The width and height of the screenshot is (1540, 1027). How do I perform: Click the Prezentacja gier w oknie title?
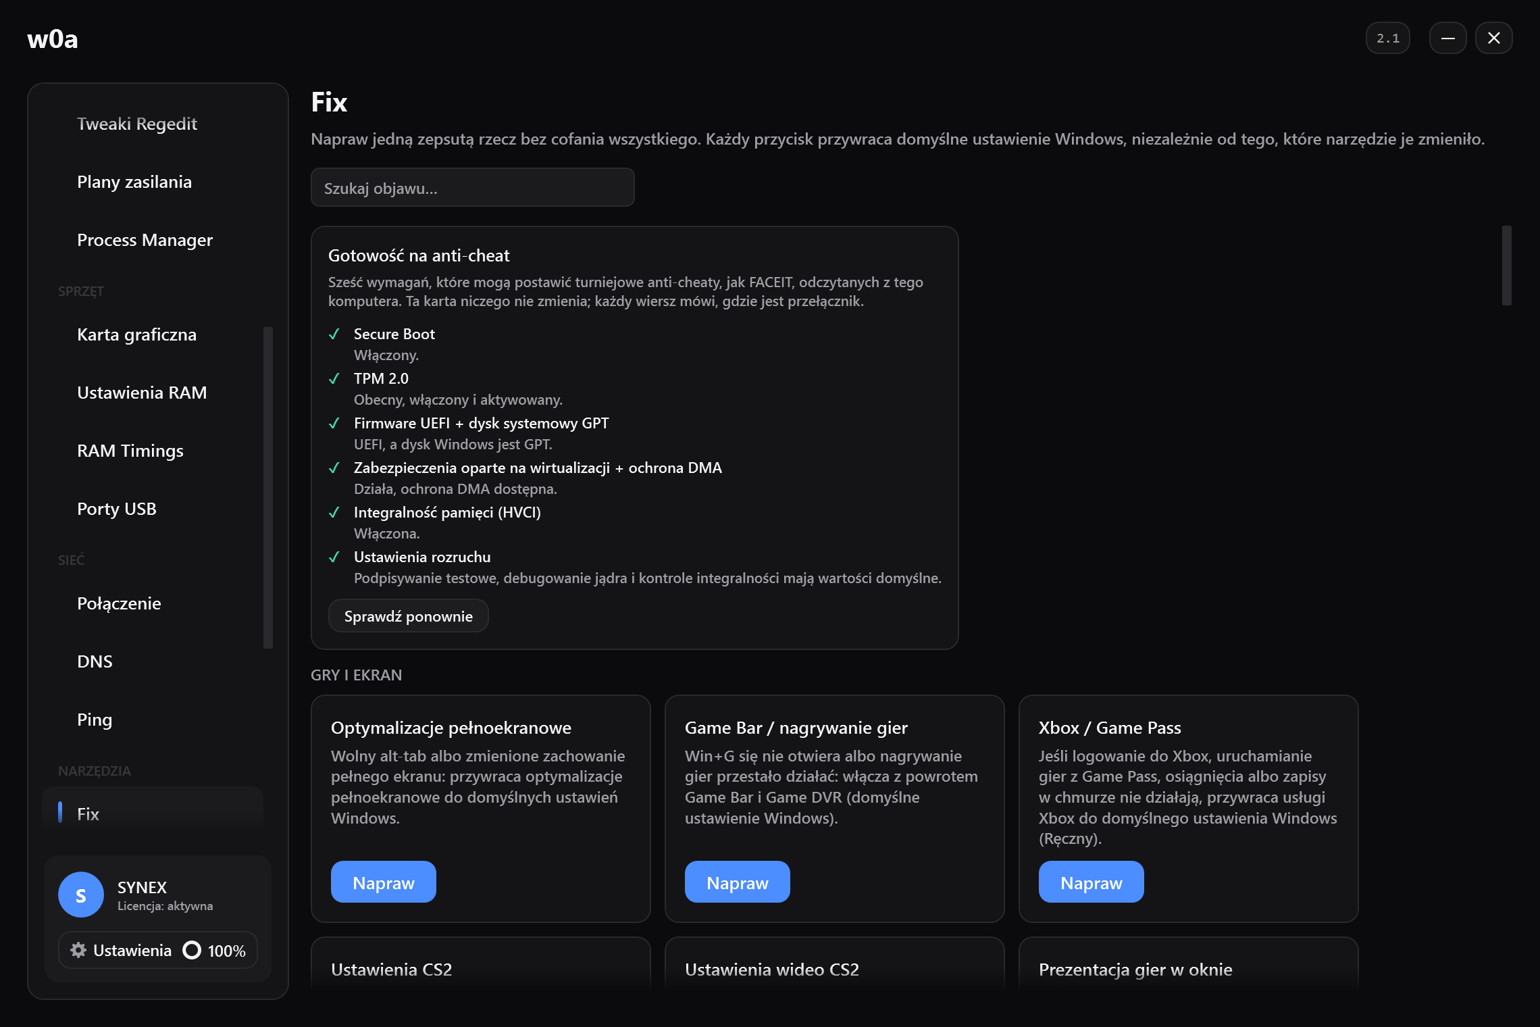pos(1135,970)
